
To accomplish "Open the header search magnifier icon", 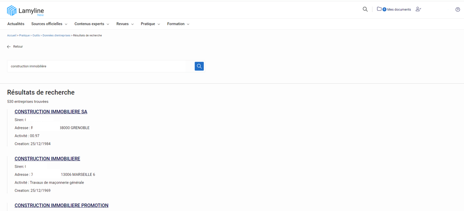I will pos(365,9).
